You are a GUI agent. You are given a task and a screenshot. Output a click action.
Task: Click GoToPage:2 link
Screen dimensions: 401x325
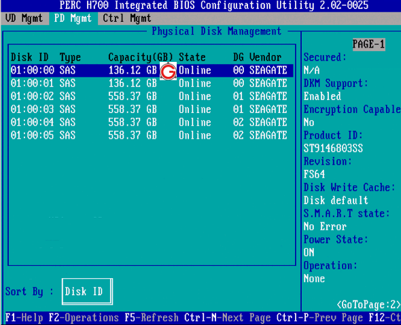369,305
